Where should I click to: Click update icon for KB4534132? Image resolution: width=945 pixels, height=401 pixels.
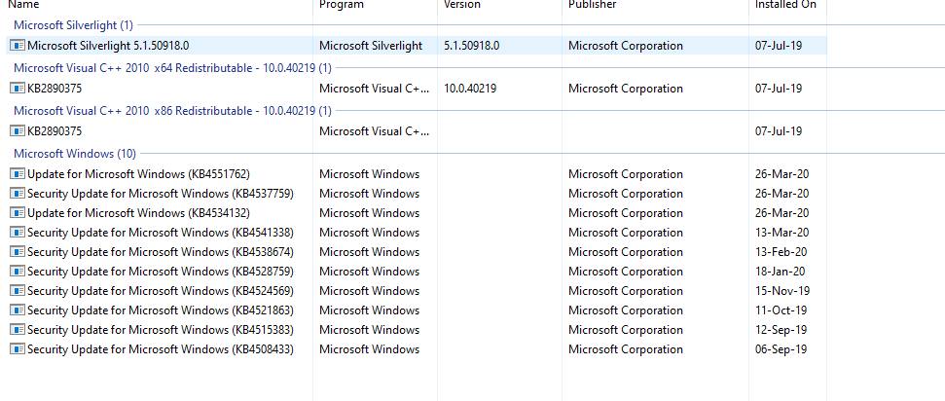[x=18, y=213]
